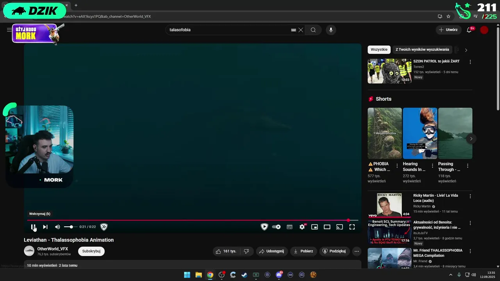This screenshot has height=281, width=500.
Task: Skip to the next video
Action: point(45,227)
